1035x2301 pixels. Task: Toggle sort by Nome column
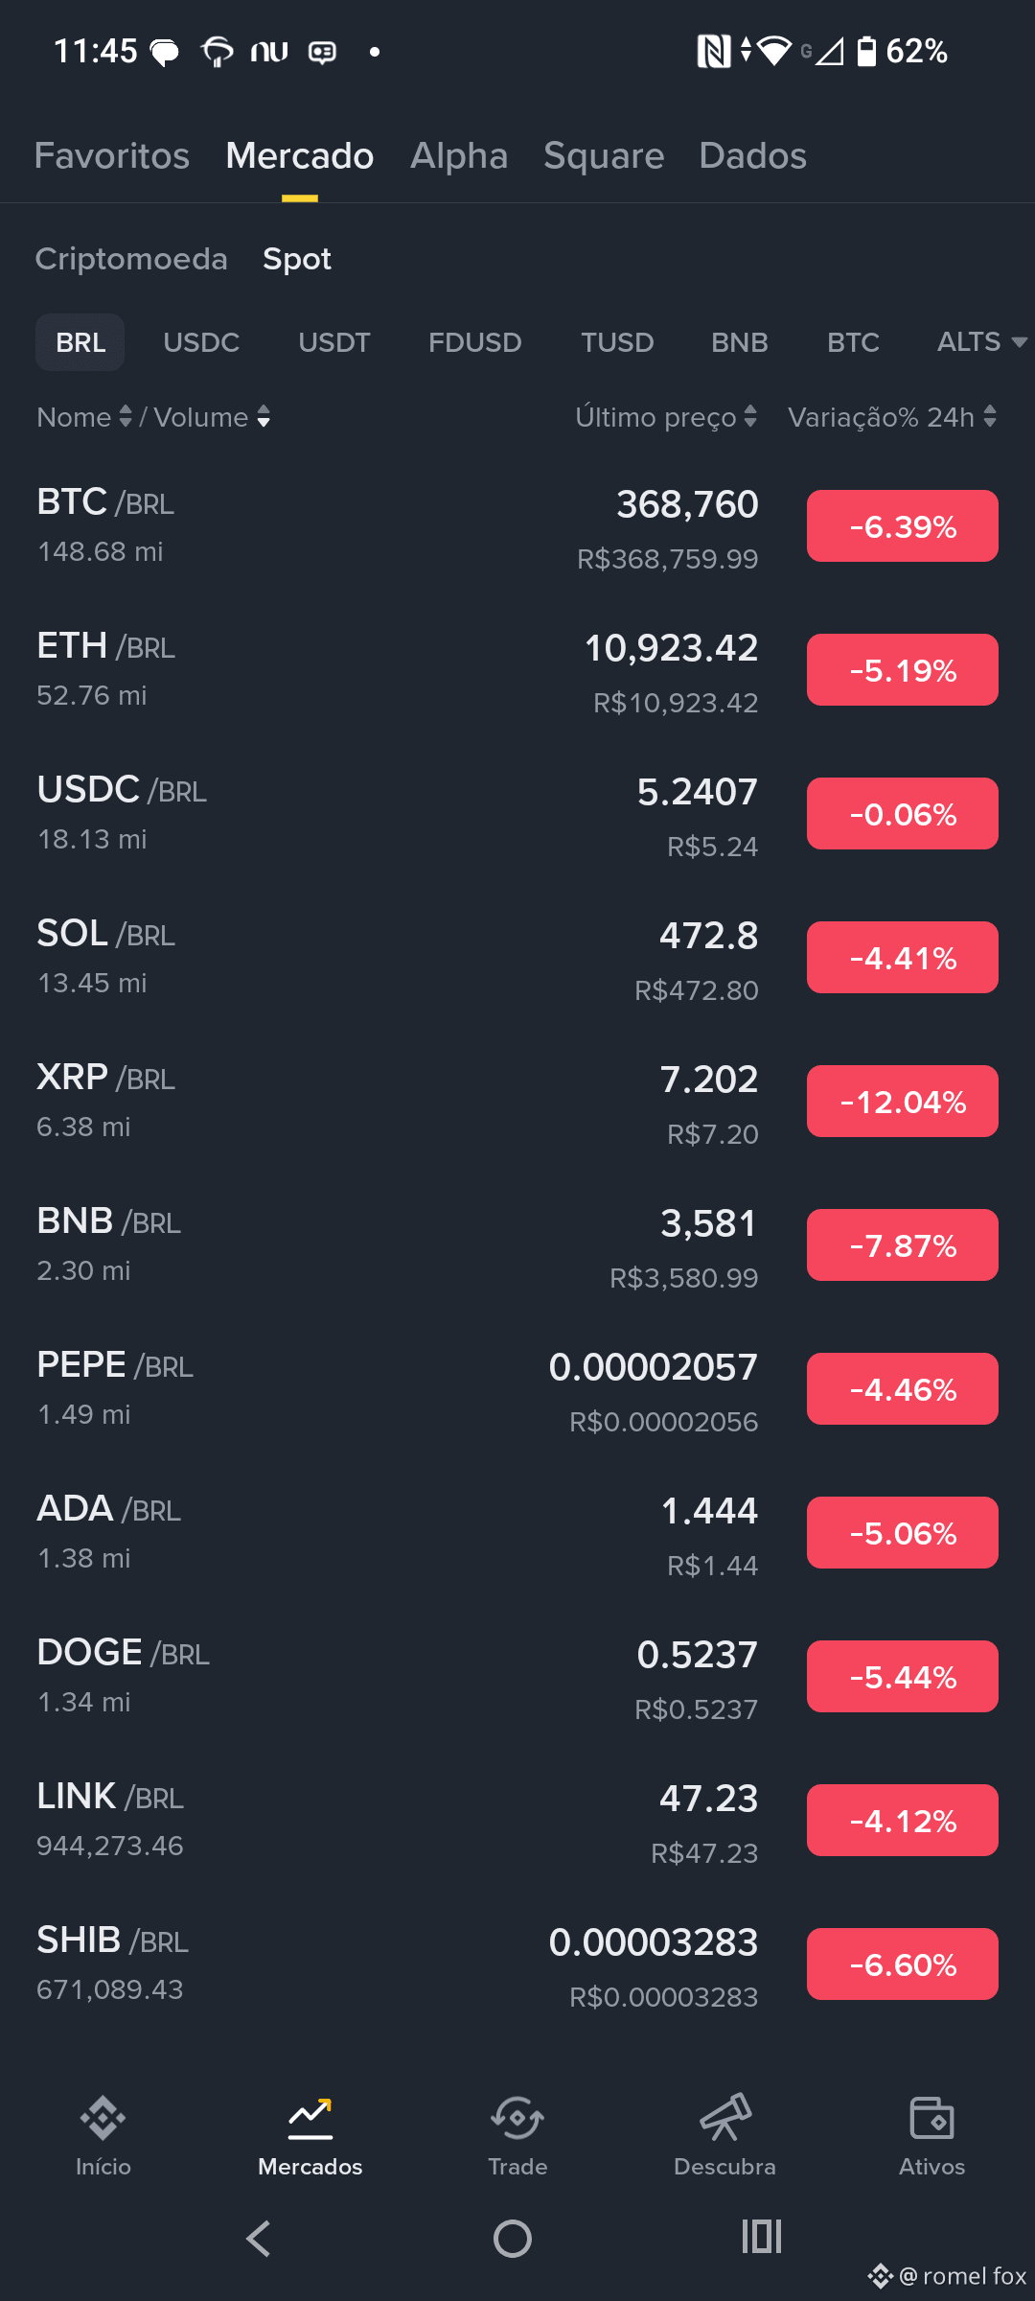point(84,417)
